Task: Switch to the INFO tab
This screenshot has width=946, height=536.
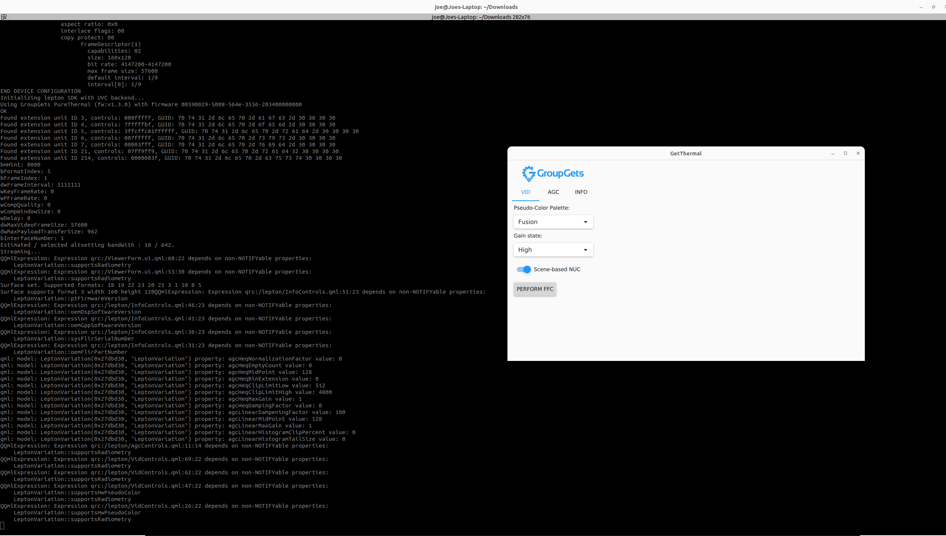Action: (x=581, y=192)
